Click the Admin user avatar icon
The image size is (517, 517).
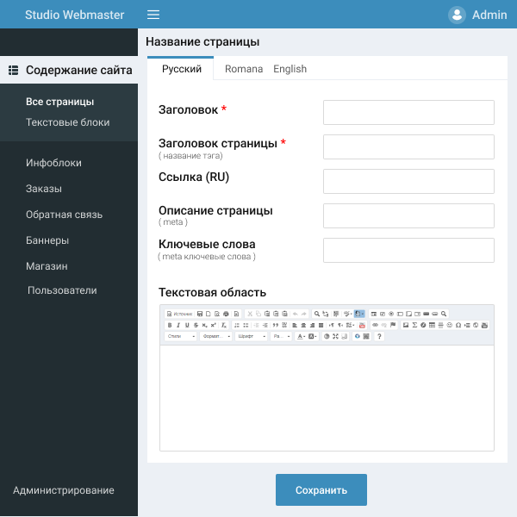(x=457, y=15)
